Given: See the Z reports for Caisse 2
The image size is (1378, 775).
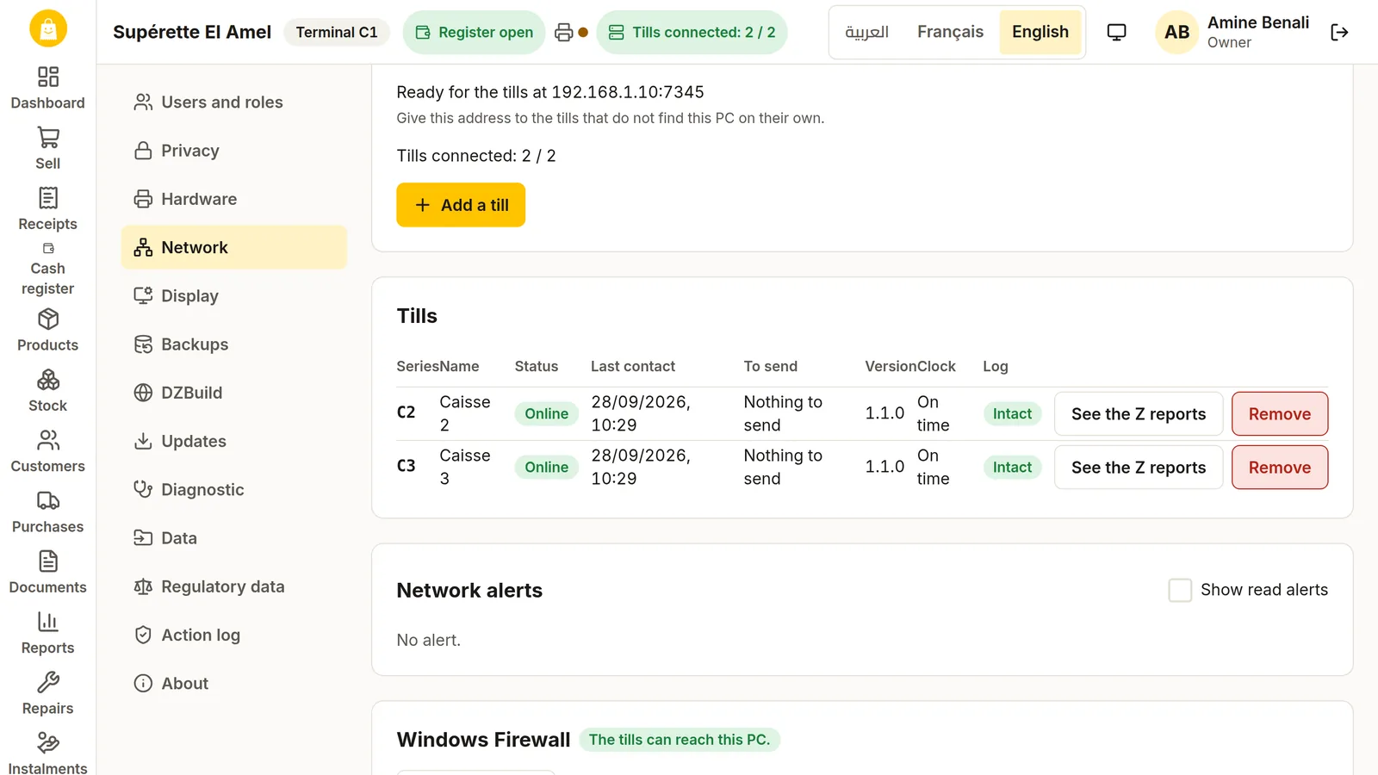Looking at the screenshot, I should pyautogui.click(x=1139, y=414).
